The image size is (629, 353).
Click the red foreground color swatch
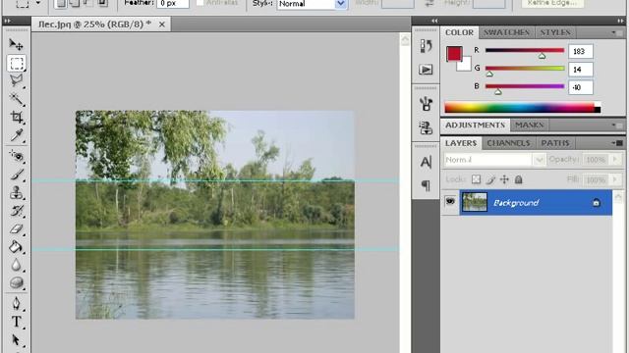[454, 54]
